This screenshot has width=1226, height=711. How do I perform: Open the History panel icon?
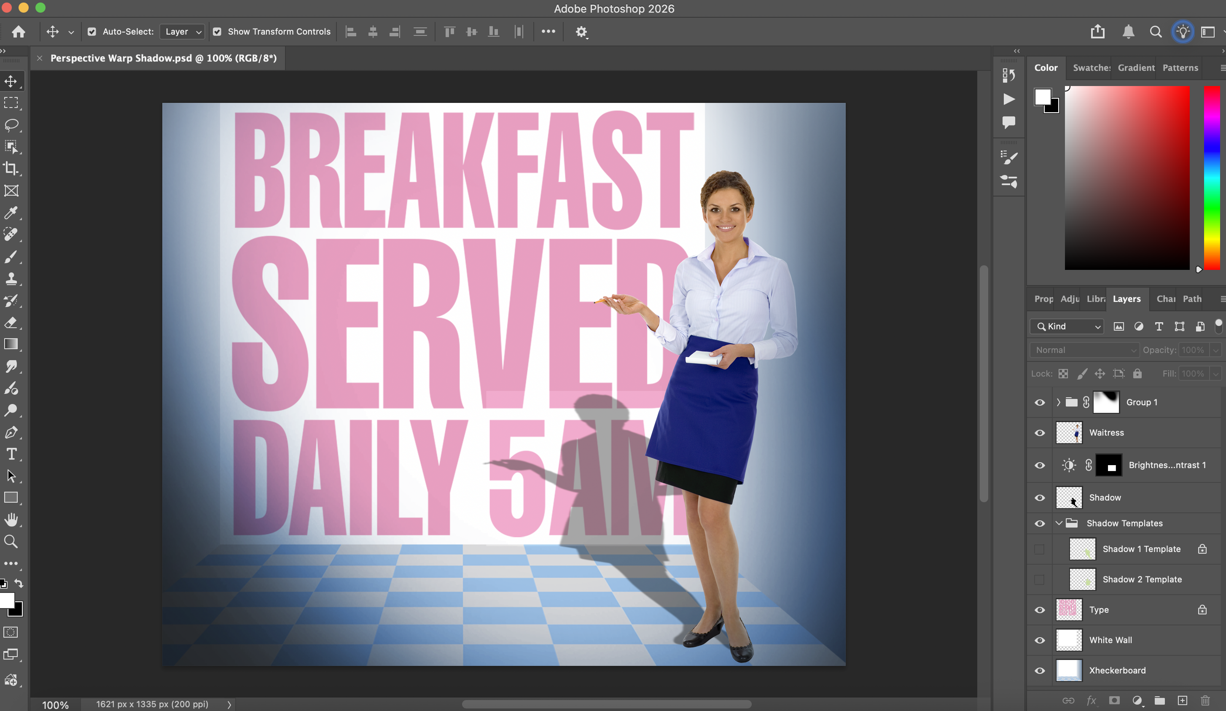(x=1008, y=75)
